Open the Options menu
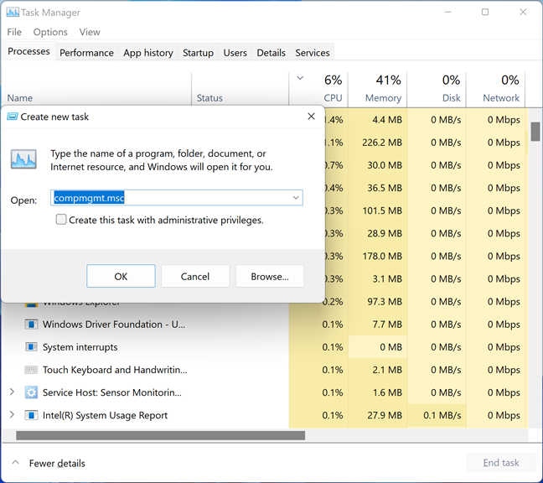The height and width of the screenshot is (483, 543). click(50, 32)
